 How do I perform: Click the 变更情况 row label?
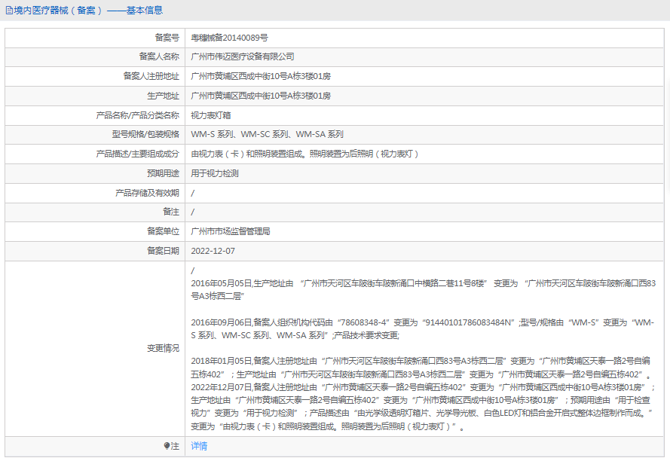163,348
